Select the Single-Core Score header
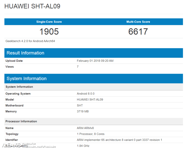 tap(49, 22)
